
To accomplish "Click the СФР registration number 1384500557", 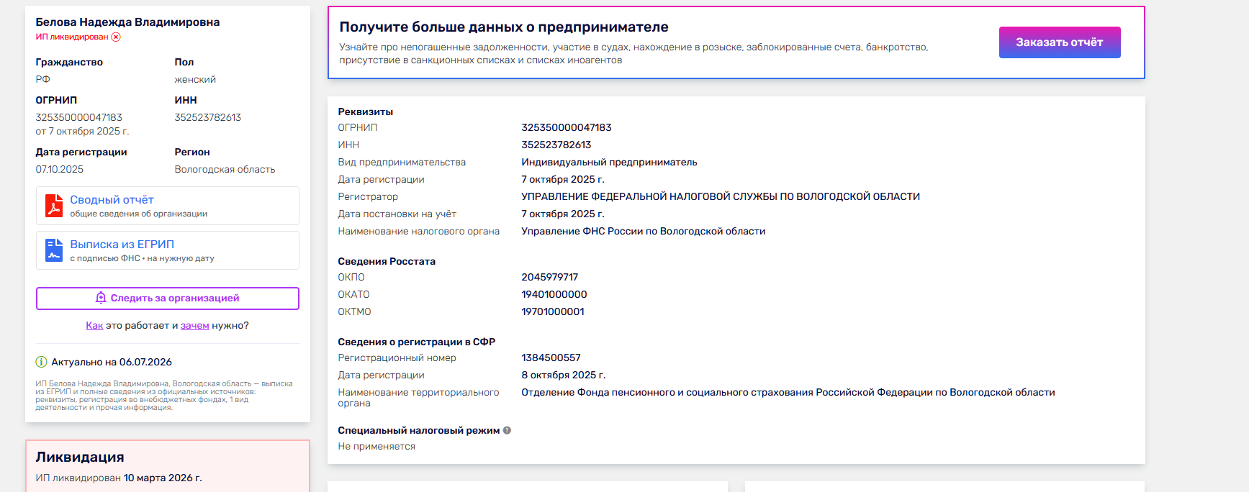I will (551, 357).
